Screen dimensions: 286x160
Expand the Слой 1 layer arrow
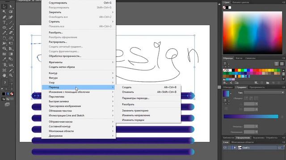click(x=235, y=148)
